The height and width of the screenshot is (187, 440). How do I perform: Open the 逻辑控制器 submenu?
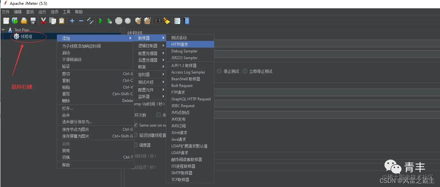tap(150, 46)
